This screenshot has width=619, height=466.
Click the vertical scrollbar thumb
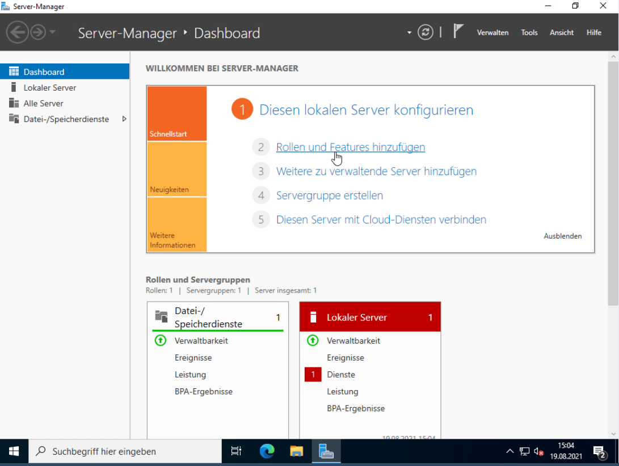point(613,184)
